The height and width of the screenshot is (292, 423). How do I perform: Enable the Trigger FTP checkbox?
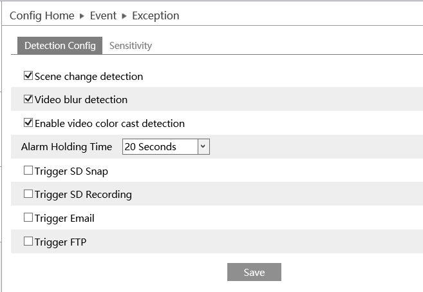(x=28, y=242)
